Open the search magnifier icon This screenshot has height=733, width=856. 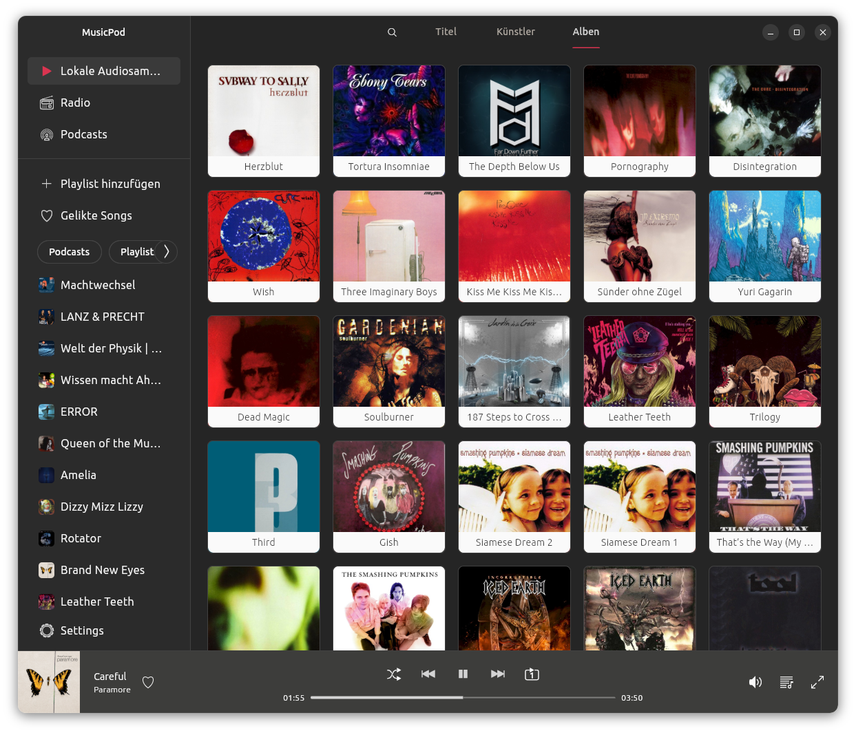(392, 32)
